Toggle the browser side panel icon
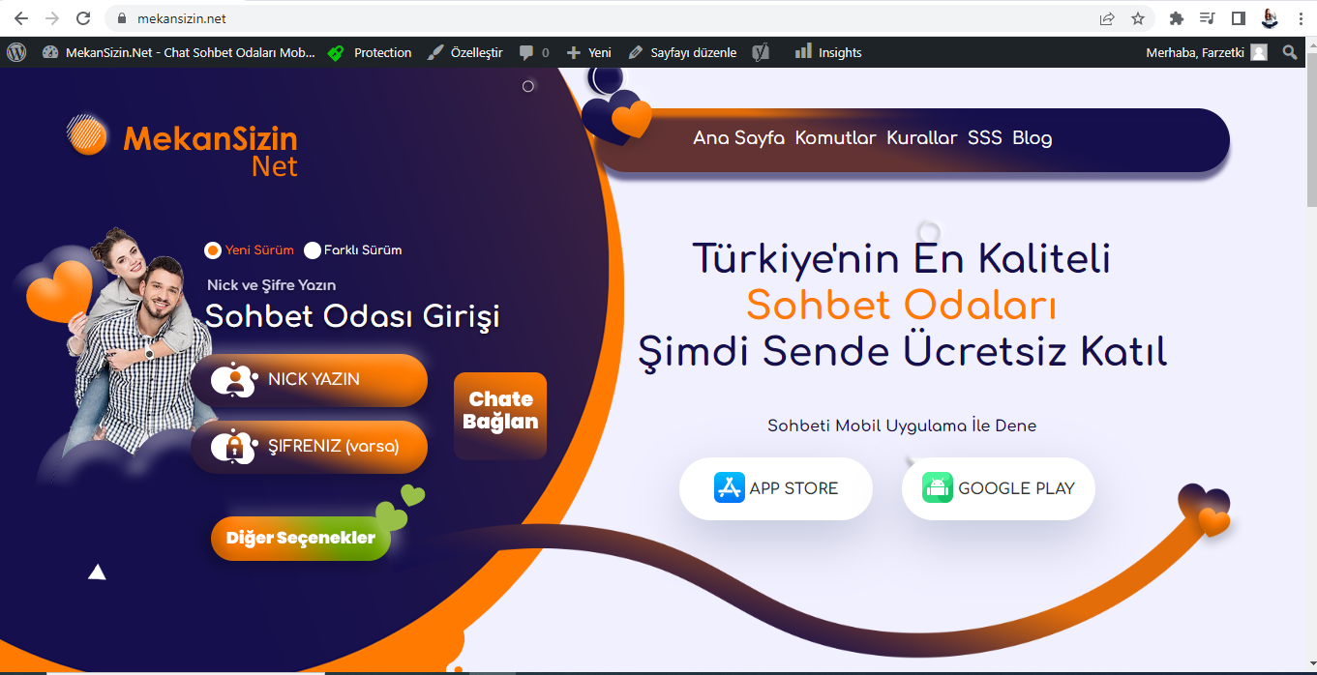Screen dimensions: 1317x675 pyautogui.click(x=1238, y=18)
